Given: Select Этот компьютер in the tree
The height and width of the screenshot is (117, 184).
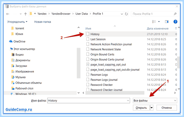Looking at the screenshot, I should click(24, 49).
